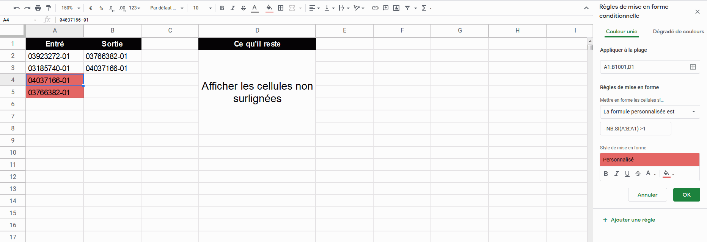Create a filter
The width and height of the screenshot is (707, 242).
coord(407,8)
